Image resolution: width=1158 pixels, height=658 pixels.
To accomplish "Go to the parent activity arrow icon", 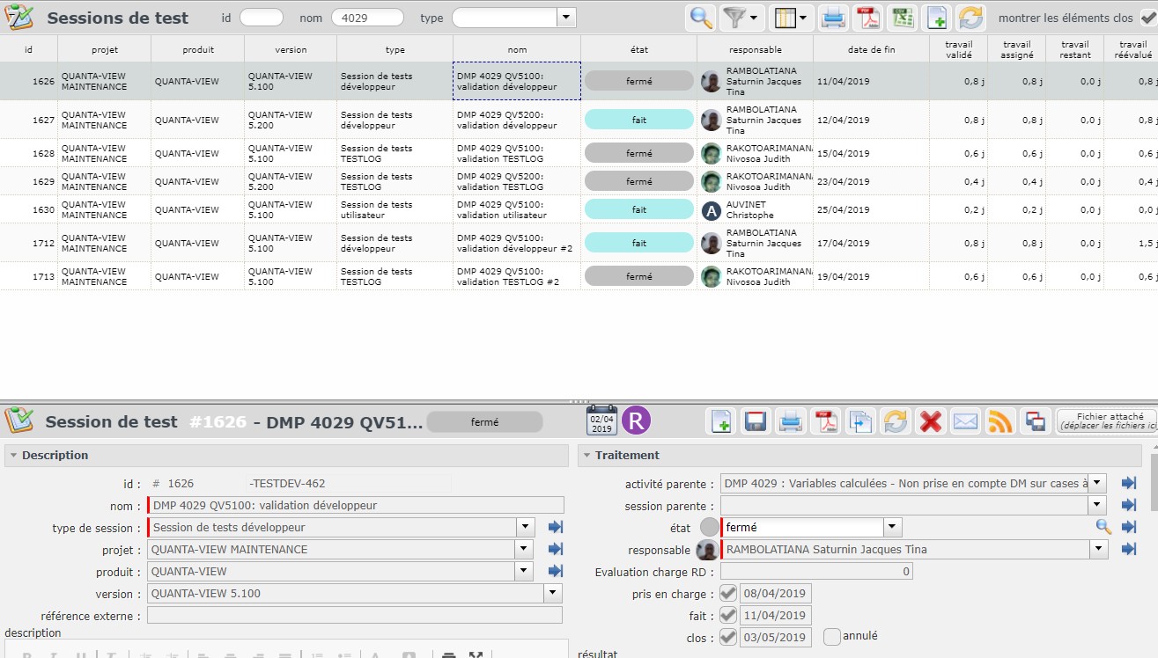I will [x=1129, y=483].
